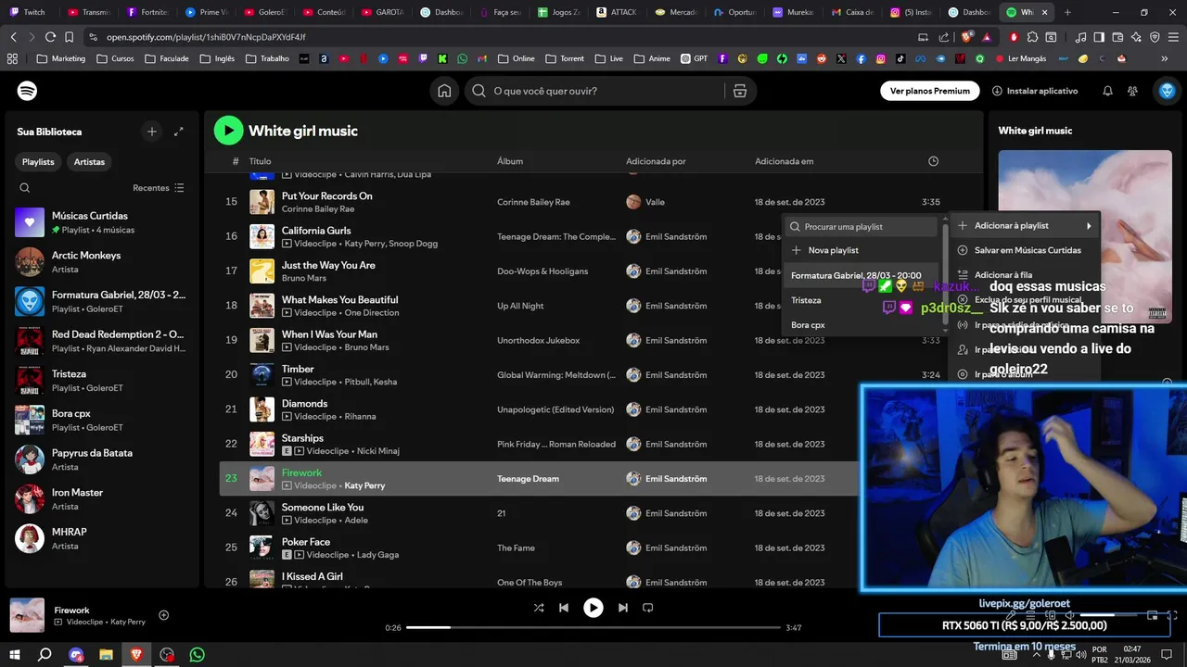Choose Nova playlist in the submenu
Image resolution: width=1187 pixels, height=667 pixels.
(x=862, y=250)
